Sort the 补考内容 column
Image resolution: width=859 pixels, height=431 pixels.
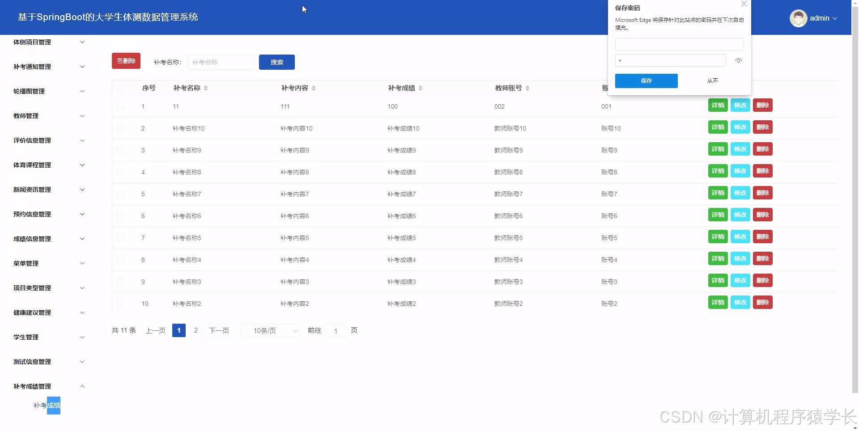tap(314, 88)
